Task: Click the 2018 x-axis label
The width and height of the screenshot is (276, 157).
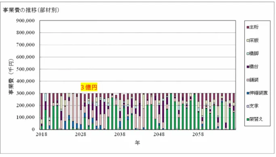Action: (42, 134)
